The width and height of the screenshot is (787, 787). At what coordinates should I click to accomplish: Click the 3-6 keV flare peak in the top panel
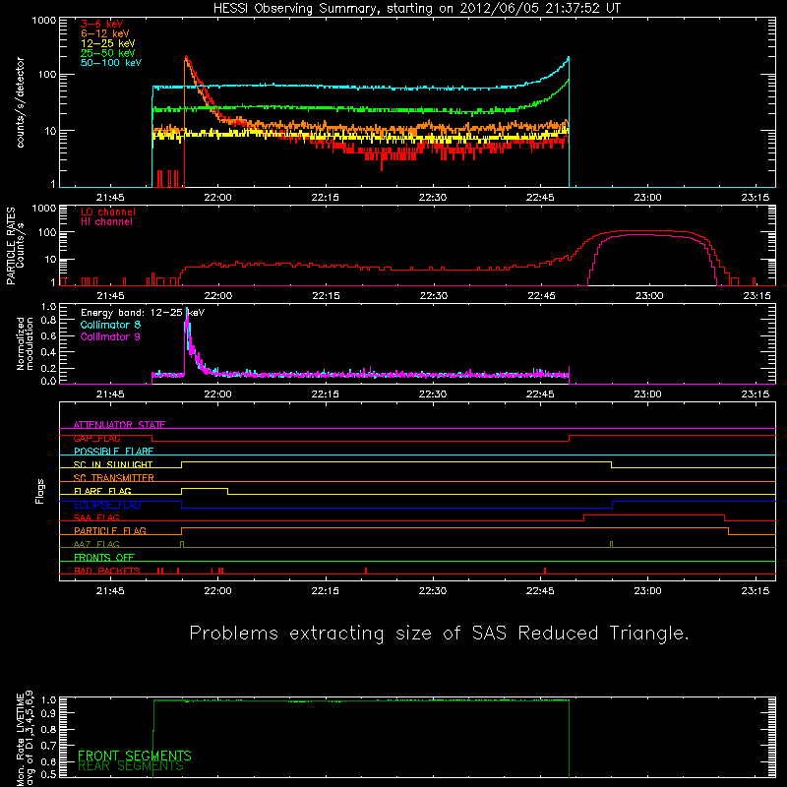pos(186,58)
